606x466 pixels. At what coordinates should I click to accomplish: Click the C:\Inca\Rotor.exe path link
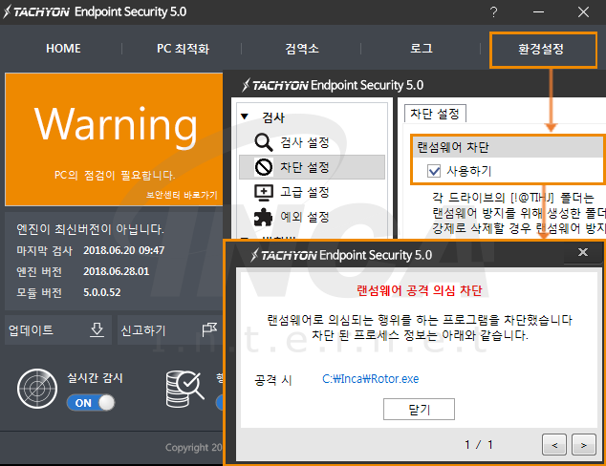370,379
